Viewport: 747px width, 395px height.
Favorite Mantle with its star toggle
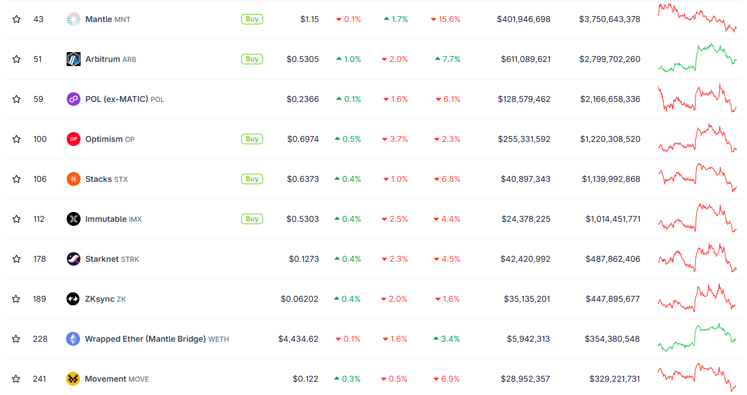tap(17, 19)
